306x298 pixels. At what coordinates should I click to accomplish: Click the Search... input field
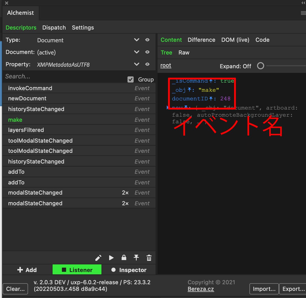(64, 76)
